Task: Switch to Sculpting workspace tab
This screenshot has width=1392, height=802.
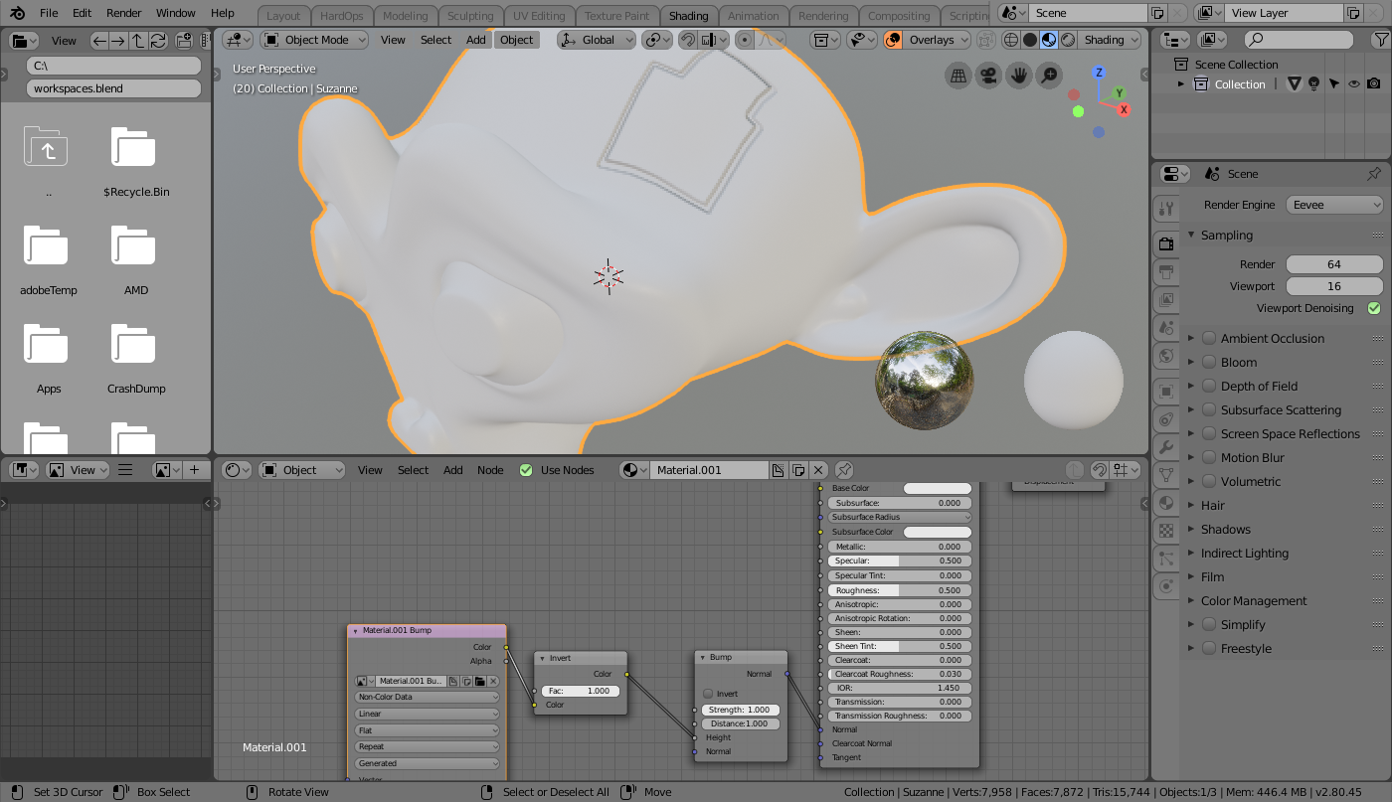Action: (x=470, y=16)
